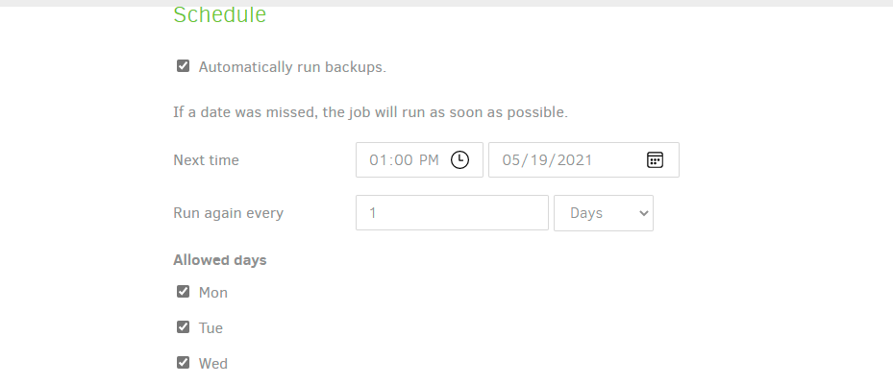Select the PM segment in time field
Image resolution: width=893 pixels, height=384 pixels.
429,160
